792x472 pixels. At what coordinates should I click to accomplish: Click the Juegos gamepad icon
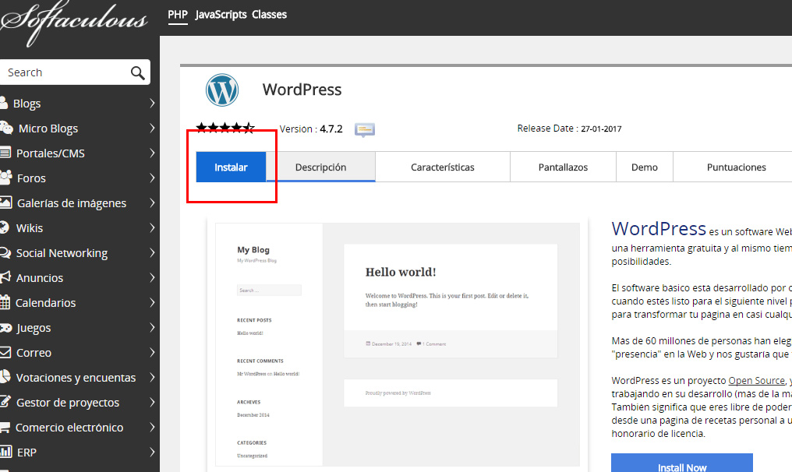point(5,328)
